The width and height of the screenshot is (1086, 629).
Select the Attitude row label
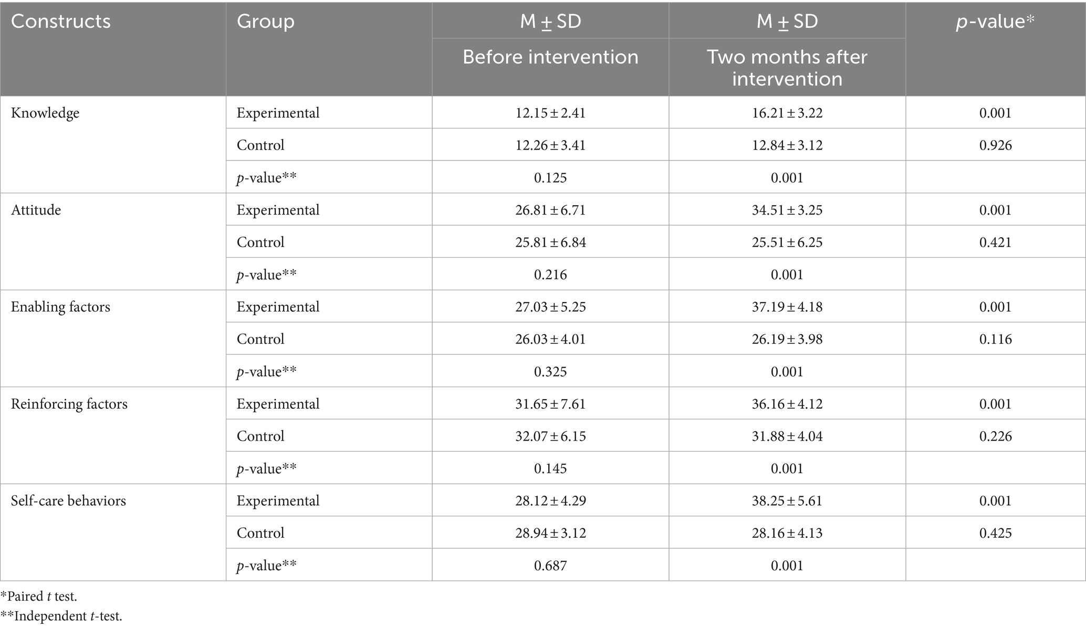[36, 210]
